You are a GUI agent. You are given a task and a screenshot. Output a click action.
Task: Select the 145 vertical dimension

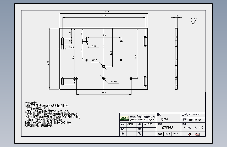pos(111,53)
